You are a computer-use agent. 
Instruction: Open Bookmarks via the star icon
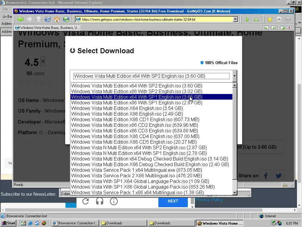(x=270, y=19)
